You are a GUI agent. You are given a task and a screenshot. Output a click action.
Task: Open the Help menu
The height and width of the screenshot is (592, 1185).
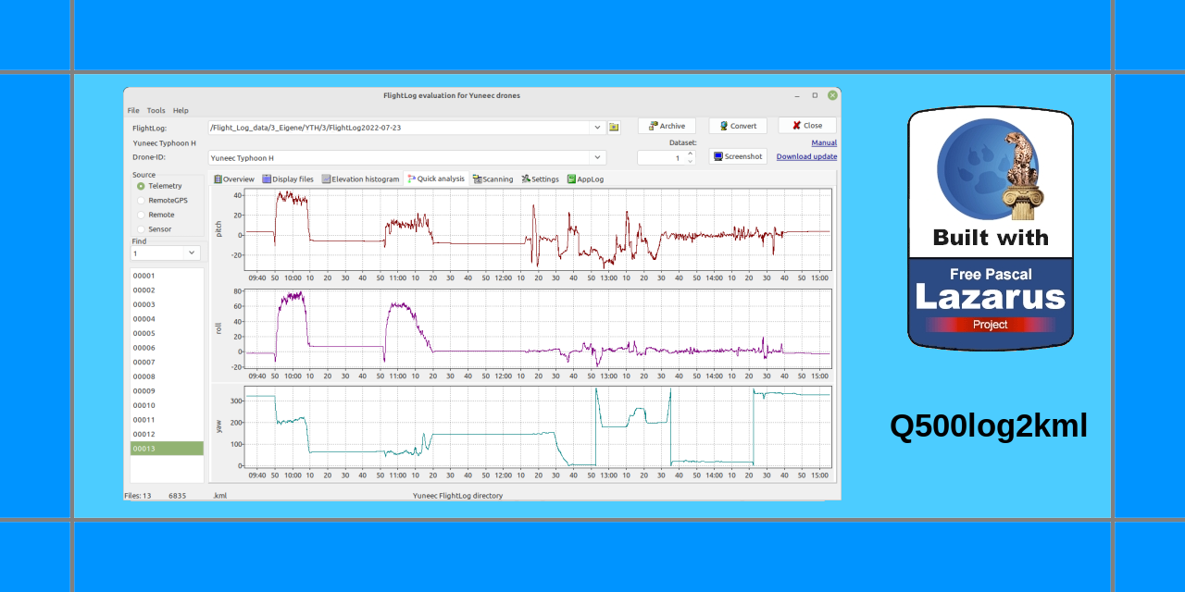click(x=181, y=111)
